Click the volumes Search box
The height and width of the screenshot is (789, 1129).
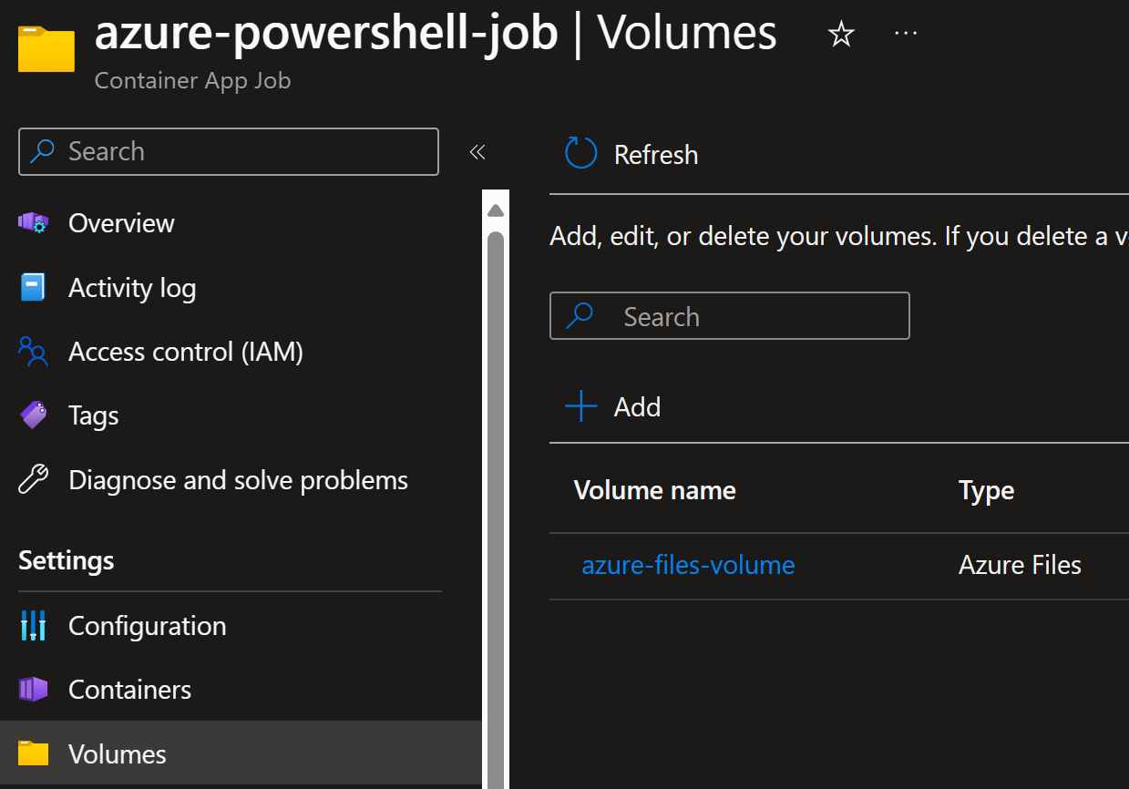click(x=730, y=316)
